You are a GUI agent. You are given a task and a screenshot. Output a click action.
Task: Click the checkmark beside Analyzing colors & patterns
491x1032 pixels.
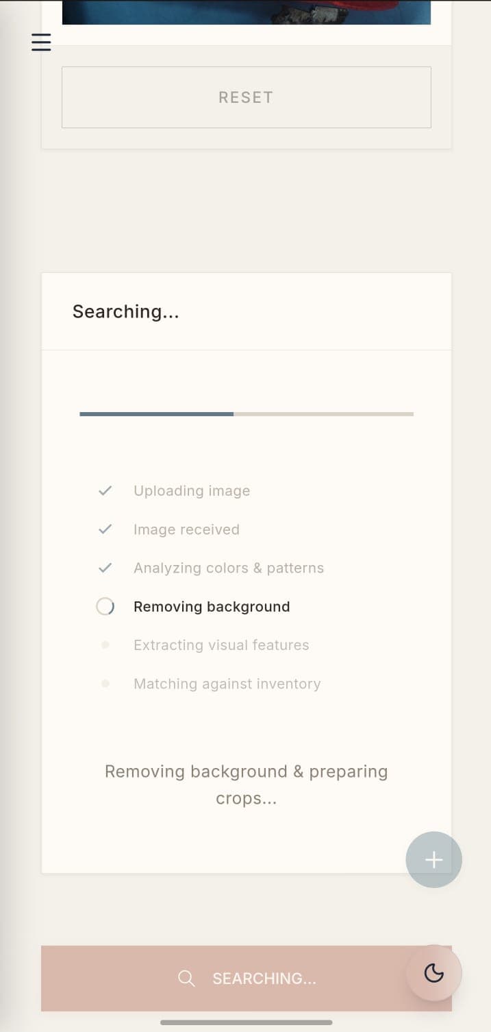pos(105,568)
